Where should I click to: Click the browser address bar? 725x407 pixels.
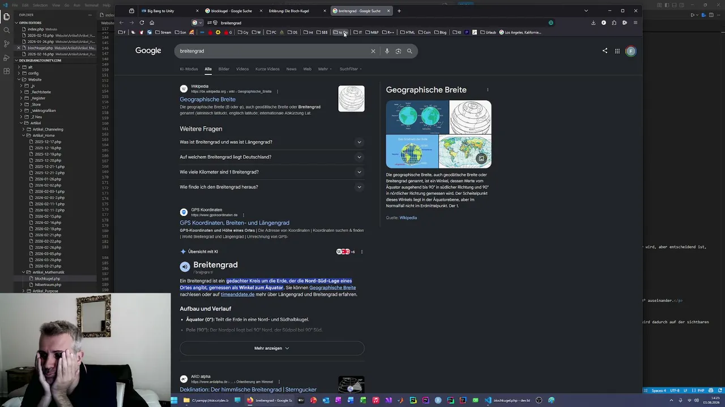[374, 23]
